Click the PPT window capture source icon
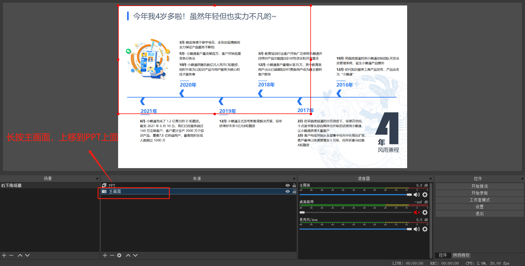Screen dimensions: 525x266 tap(104, 185)
